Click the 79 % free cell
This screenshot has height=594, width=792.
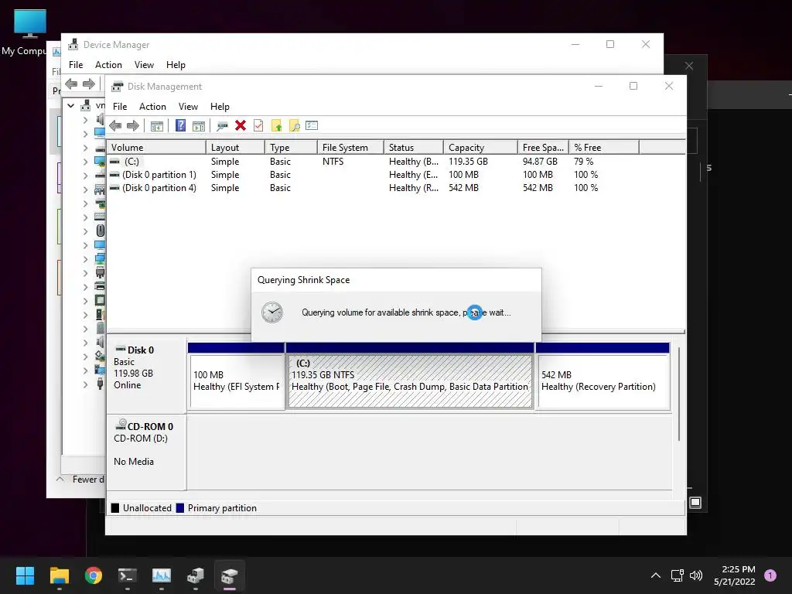pyautogui.click(x=583, y=162)
